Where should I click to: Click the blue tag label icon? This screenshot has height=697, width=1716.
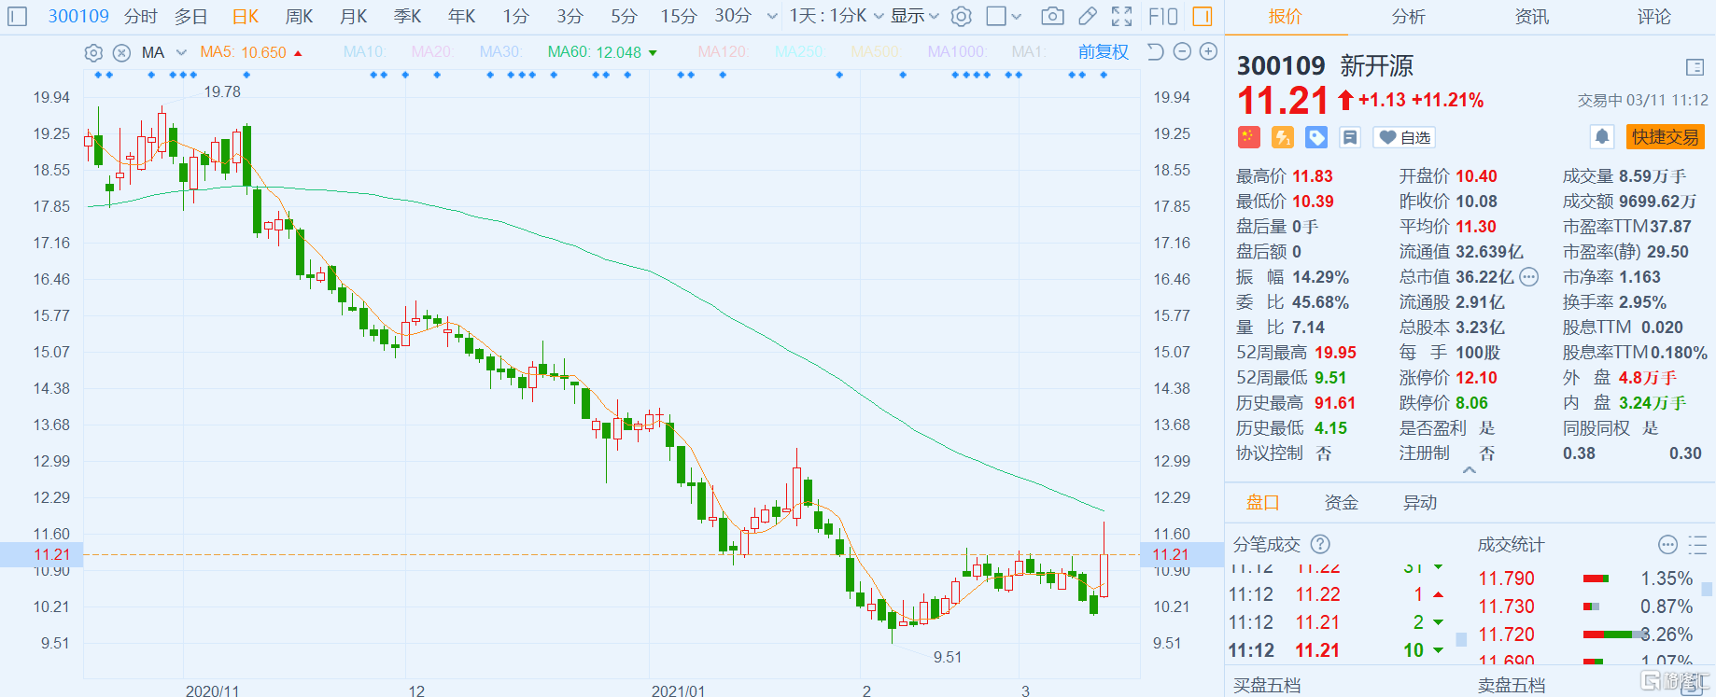pyautogui.click(x=1316, y=137)
